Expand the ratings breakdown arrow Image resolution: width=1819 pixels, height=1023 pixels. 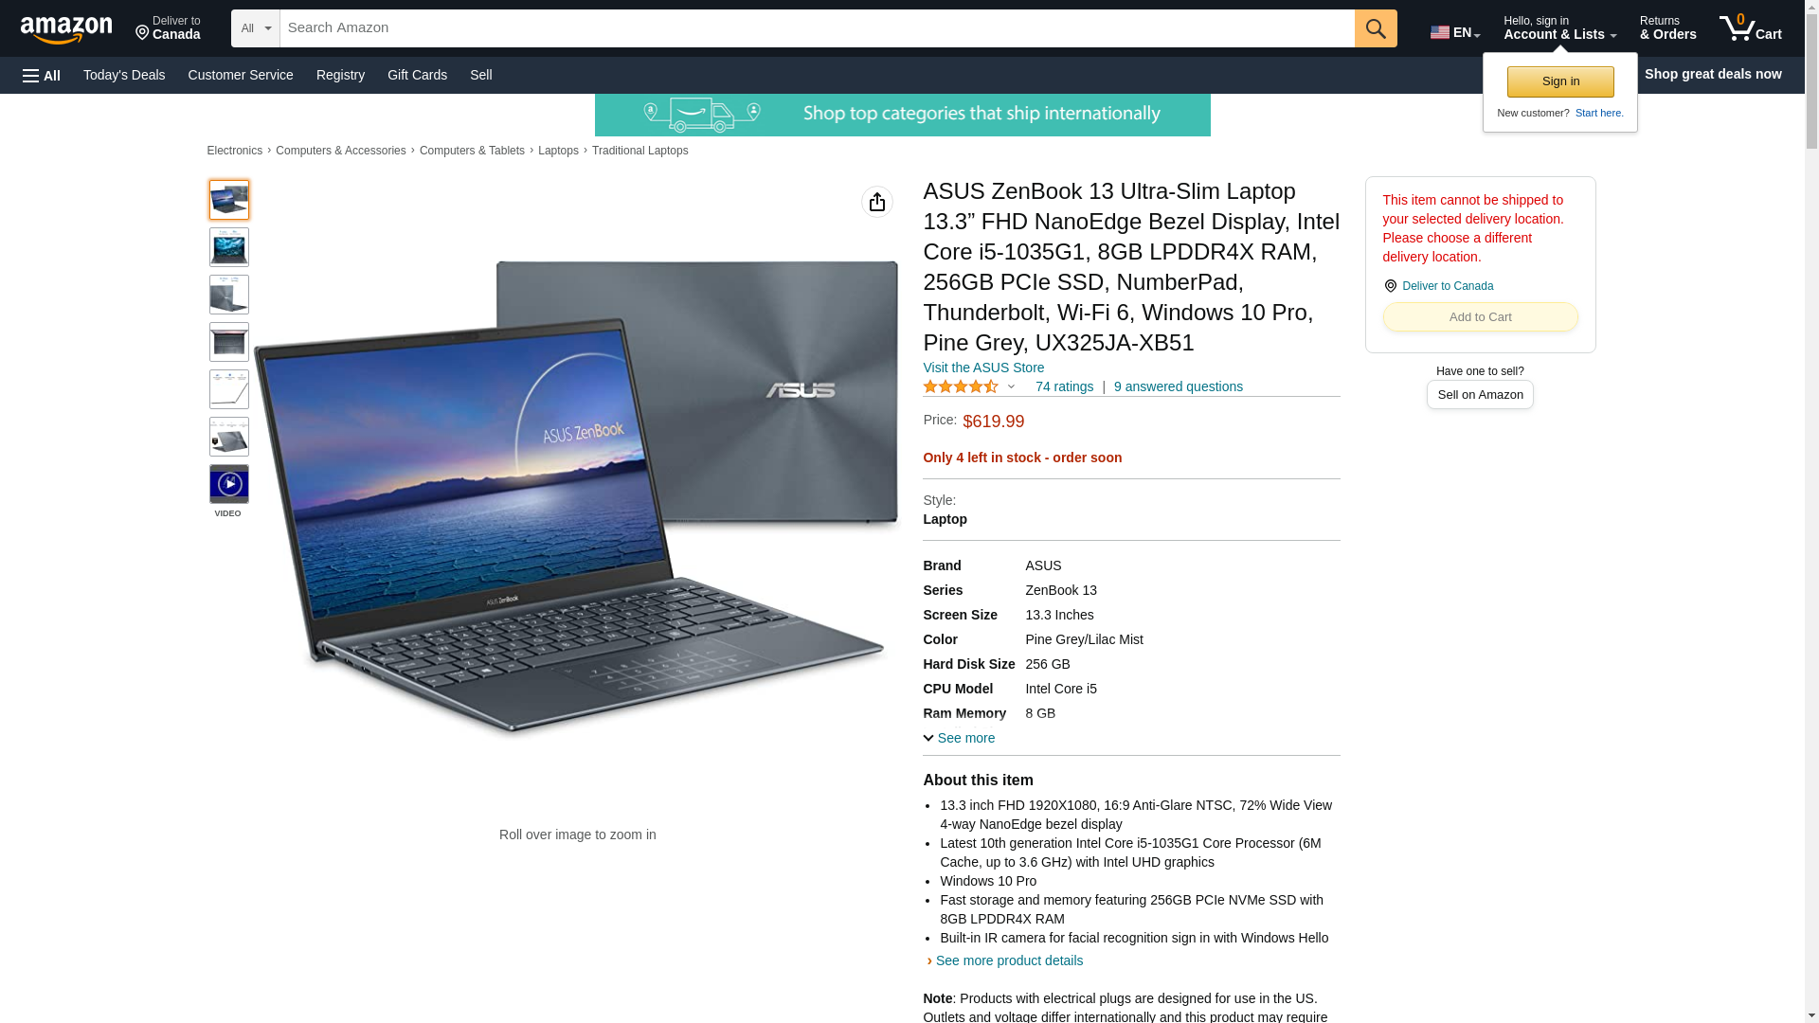[x=1011, y=386]
